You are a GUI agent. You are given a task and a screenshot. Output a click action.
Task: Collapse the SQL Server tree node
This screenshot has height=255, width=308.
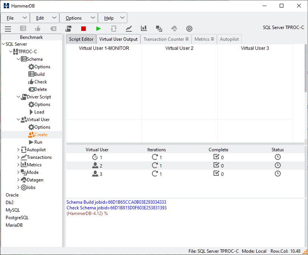click(3, 44)
